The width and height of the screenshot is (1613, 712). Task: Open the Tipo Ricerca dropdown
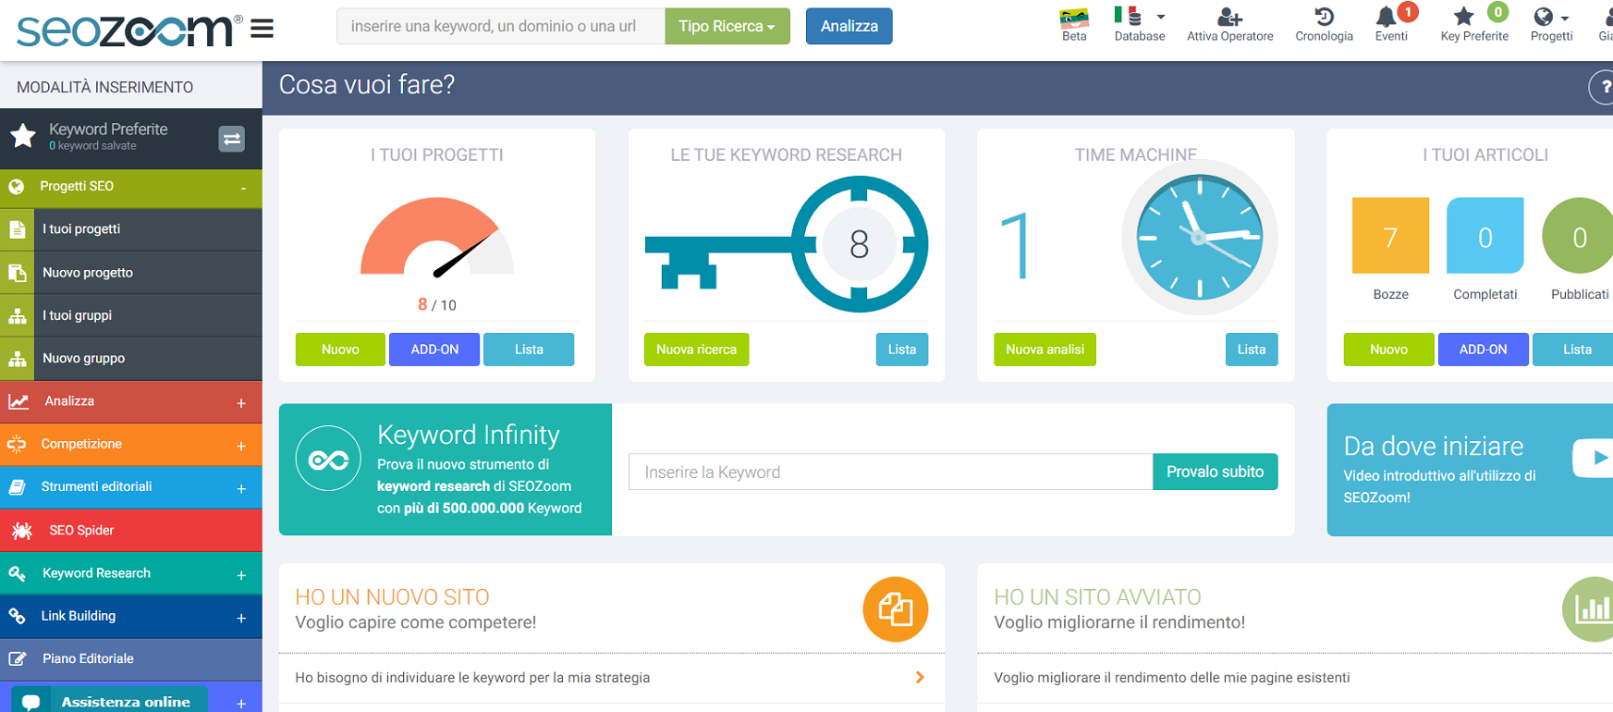(x=727, y=26)
